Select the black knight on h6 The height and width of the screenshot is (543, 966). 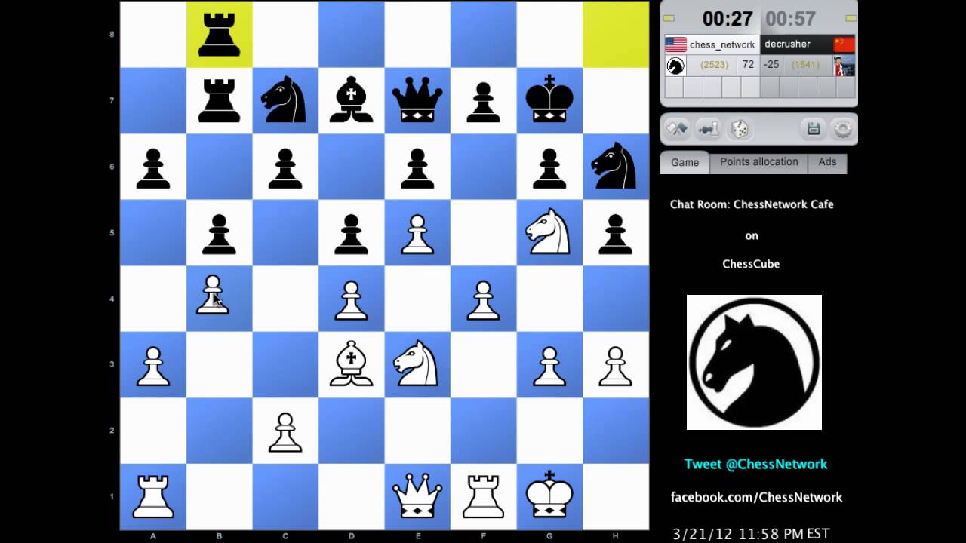(x=615, y=166)
